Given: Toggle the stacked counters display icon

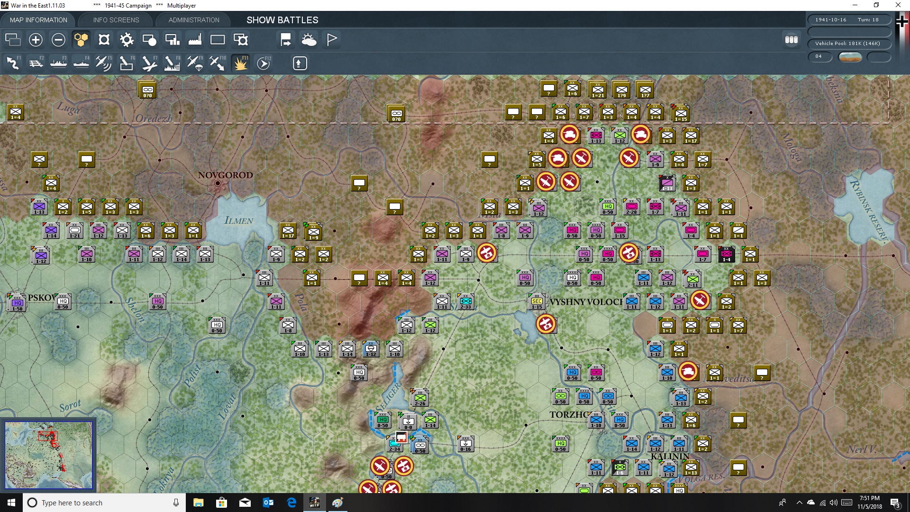Looking at the screenshot, I should tap(791, 40).
